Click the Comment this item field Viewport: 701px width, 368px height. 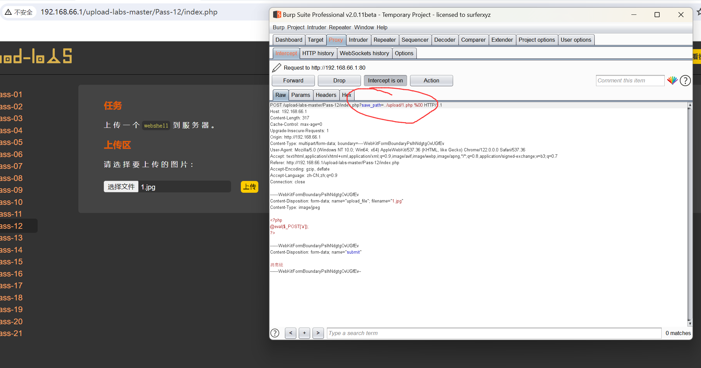(x=630, y=81)
